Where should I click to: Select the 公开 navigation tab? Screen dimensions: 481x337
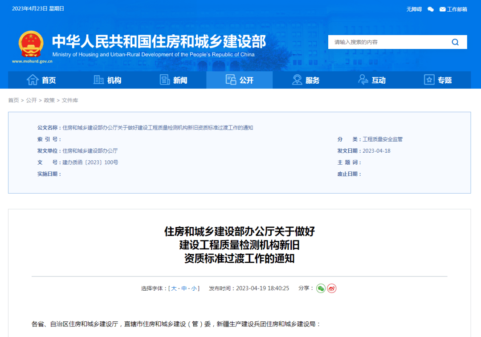(x=240, y=80)
